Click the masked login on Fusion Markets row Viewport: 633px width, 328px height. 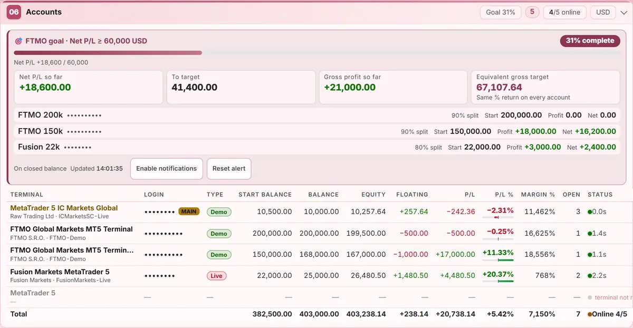(x=159, y=276)
